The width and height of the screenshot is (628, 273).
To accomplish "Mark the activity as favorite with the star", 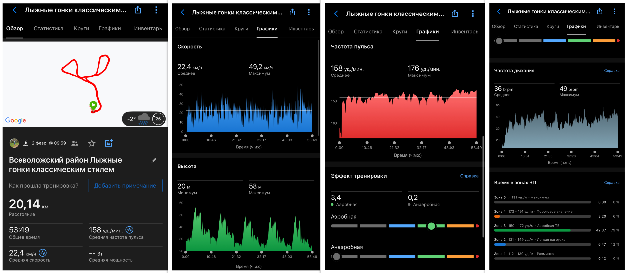I will [92, 143].
